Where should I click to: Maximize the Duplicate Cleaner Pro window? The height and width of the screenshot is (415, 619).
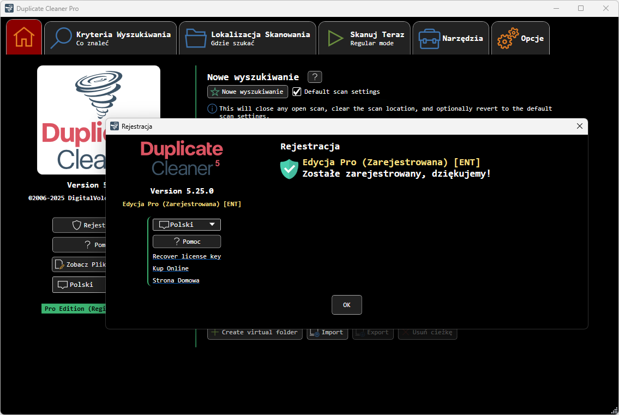click(x=581, y=8)
